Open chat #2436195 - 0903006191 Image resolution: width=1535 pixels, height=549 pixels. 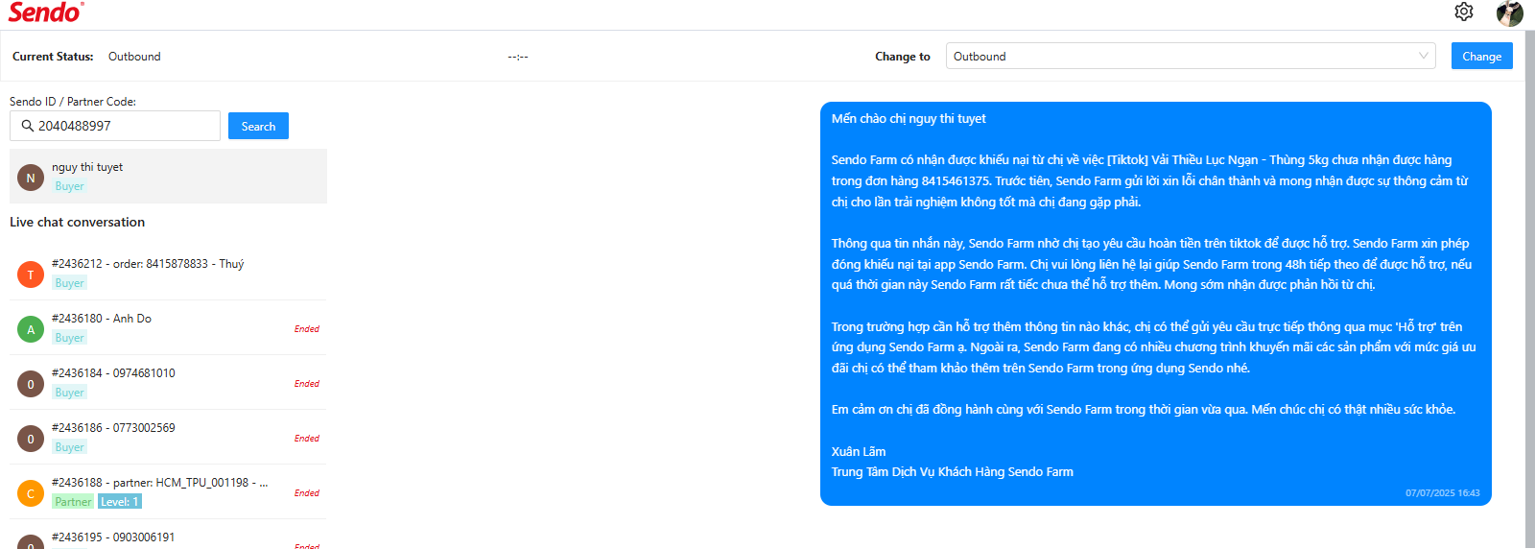168,535
